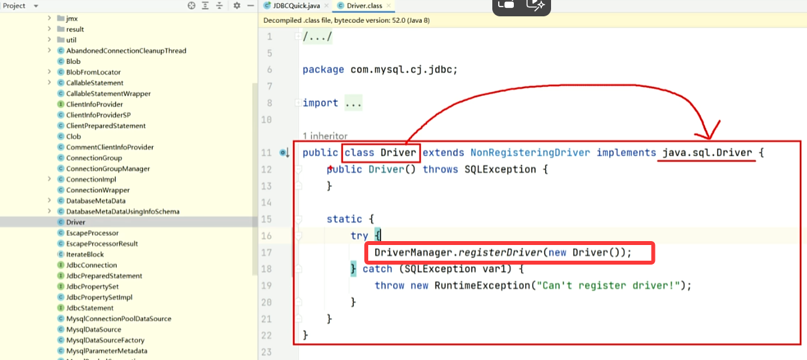Fold the try block on line 16
This screenshot has height=360, width=807.
point(298,236)
